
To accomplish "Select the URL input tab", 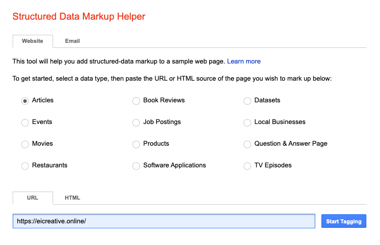I will [32, 198].
